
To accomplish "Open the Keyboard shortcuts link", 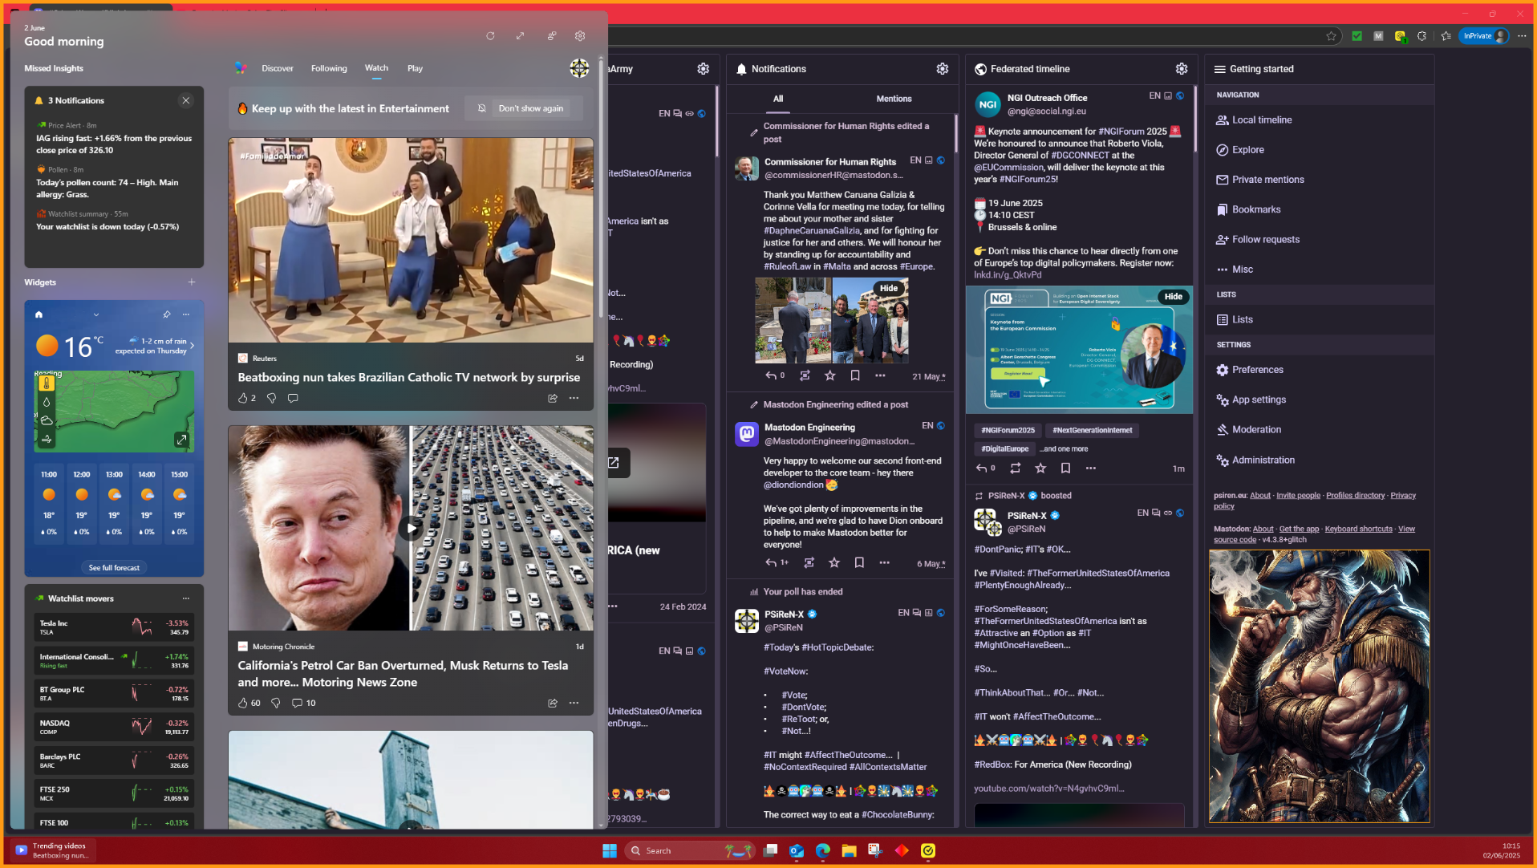I will coord(1358,529).
